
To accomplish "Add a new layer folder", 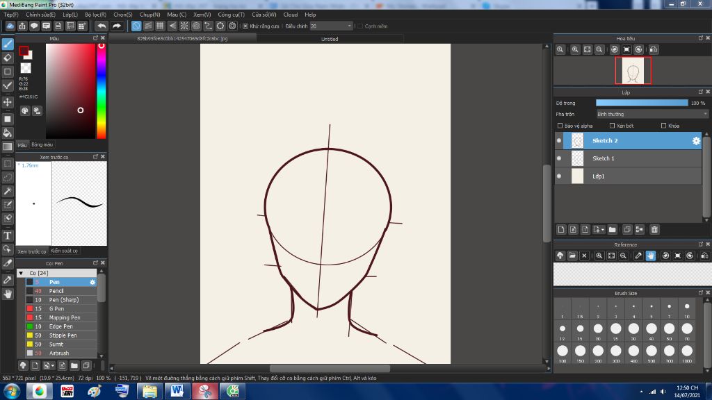I will pyautogui.click(x=612, y=229).
